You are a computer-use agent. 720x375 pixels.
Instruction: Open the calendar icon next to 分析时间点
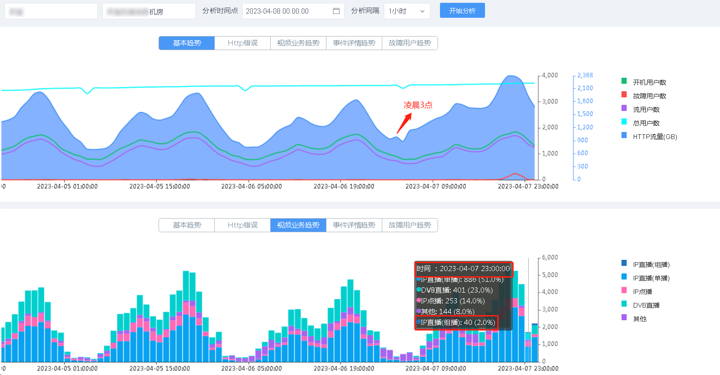(335, 10)
